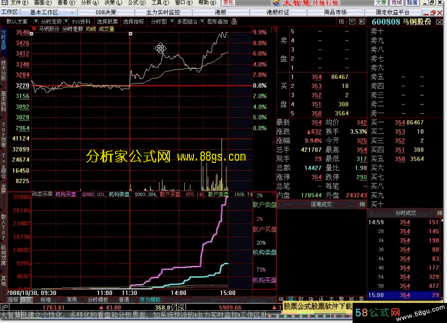Open the 工具 menu
Screen dimensions: 447x323
pyautogui.click(x=160, y=2)
